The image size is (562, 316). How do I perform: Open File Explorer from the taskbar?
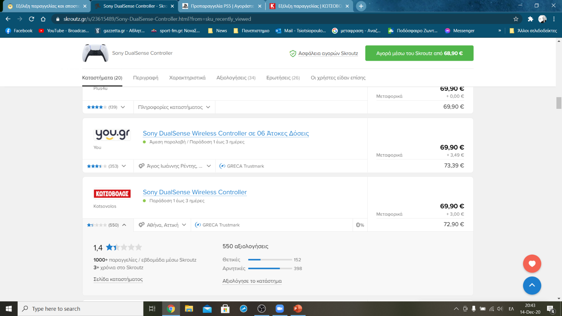[x=189, y=309]
